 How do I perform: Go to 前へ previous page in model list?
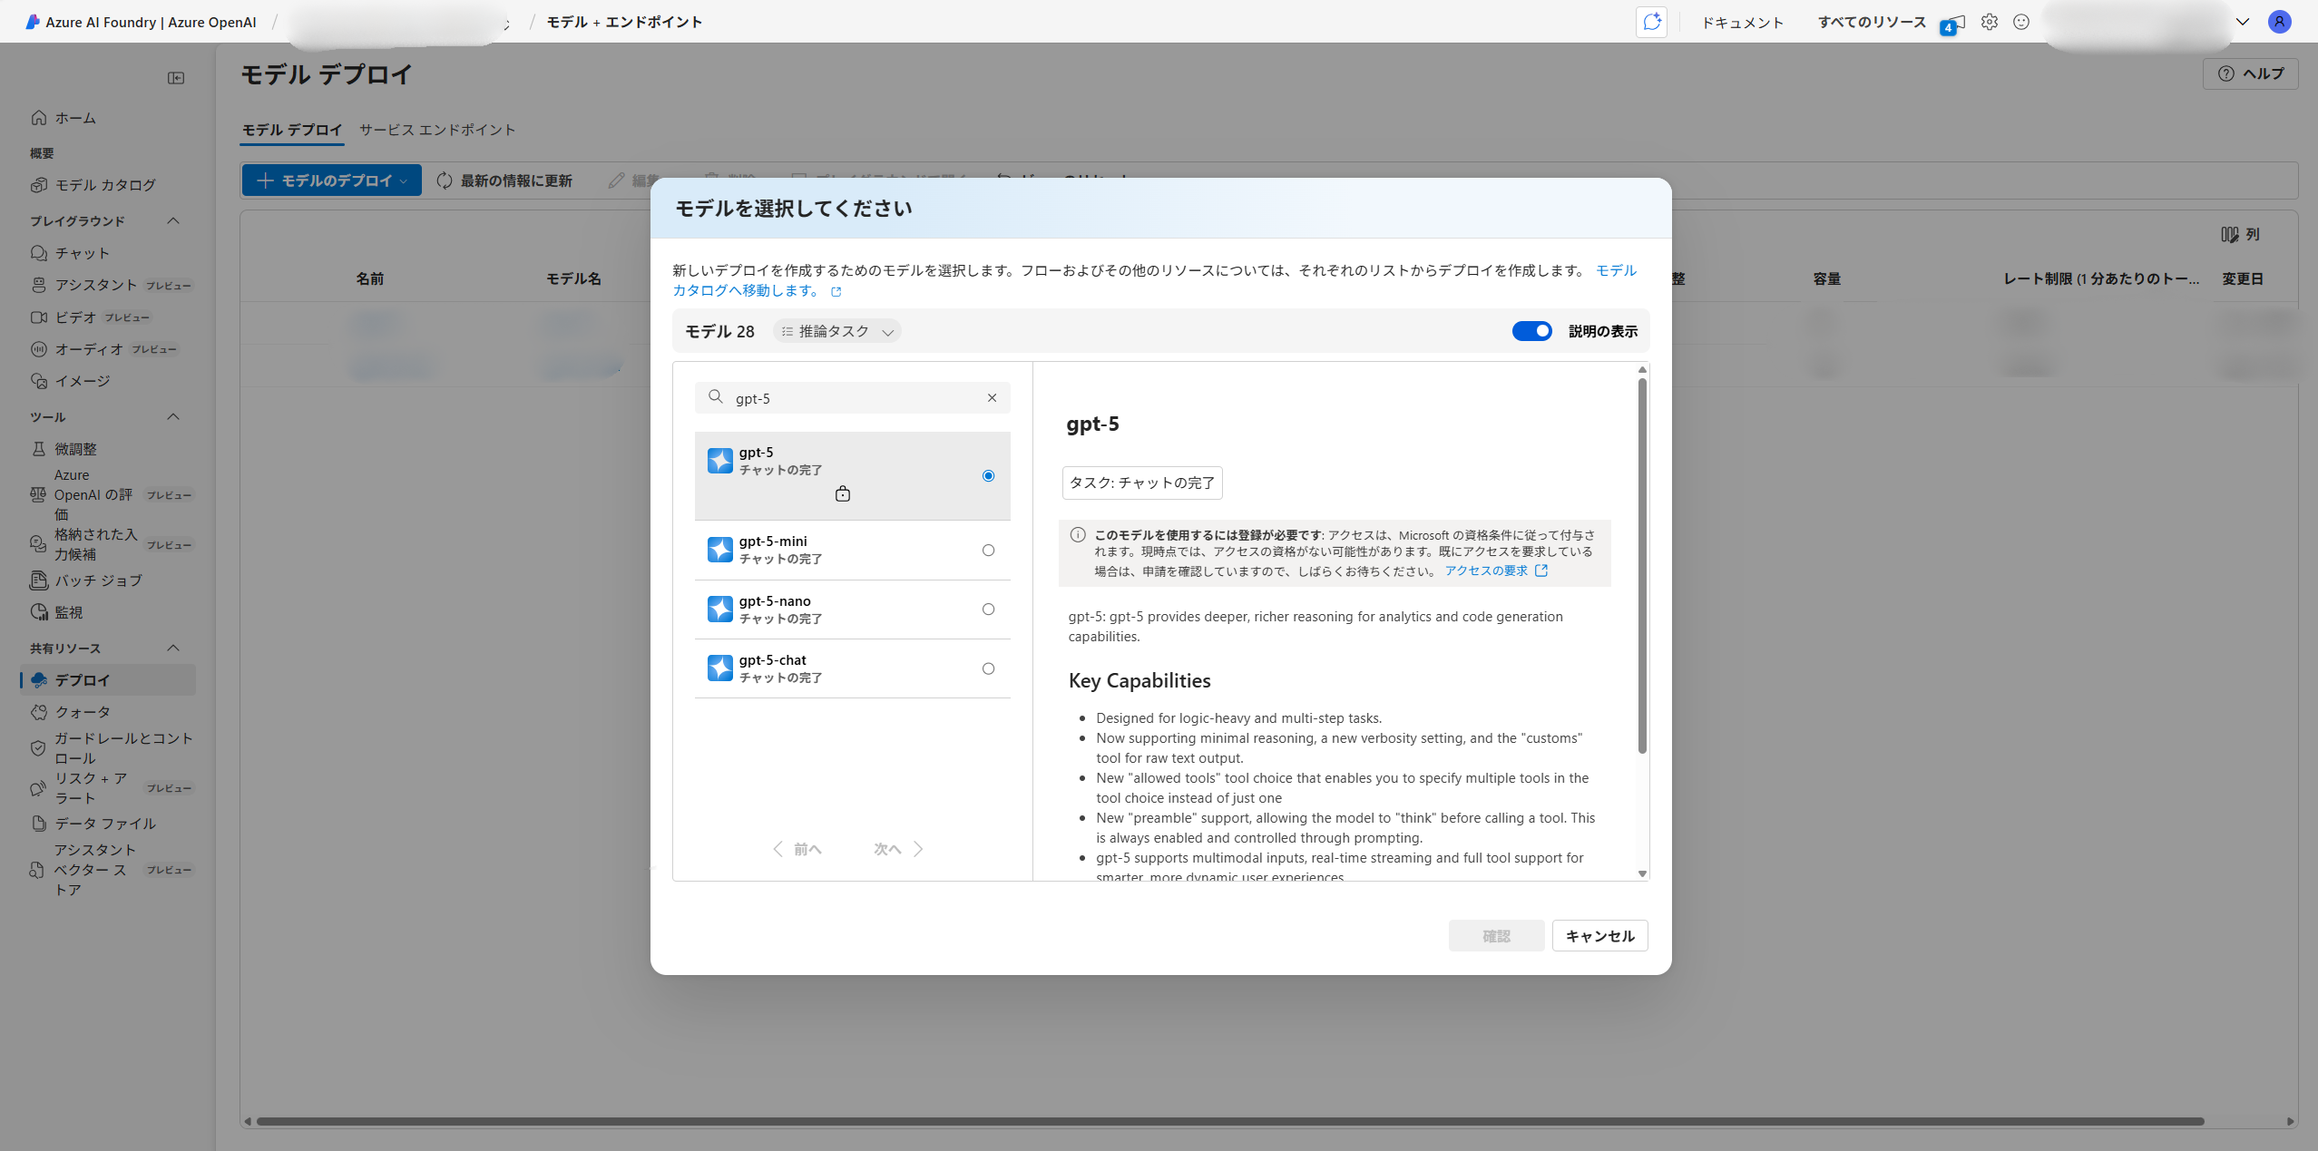coord(797,850)
